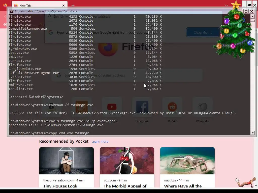This screenshot has width=258, height=193.
Task: Click the conhost.exe process row
Action: pyautogui.click(x=85, y=61)
